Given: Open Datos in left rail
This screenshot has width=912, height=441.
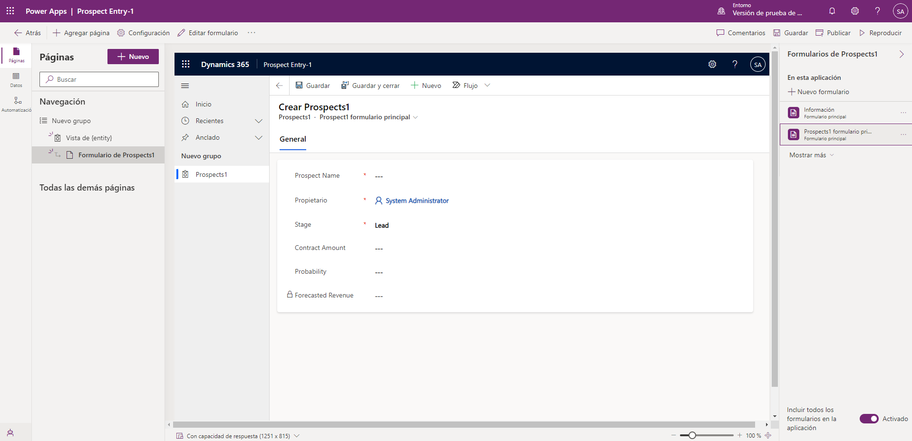Looking at the screenshot, I should (16, 80).
